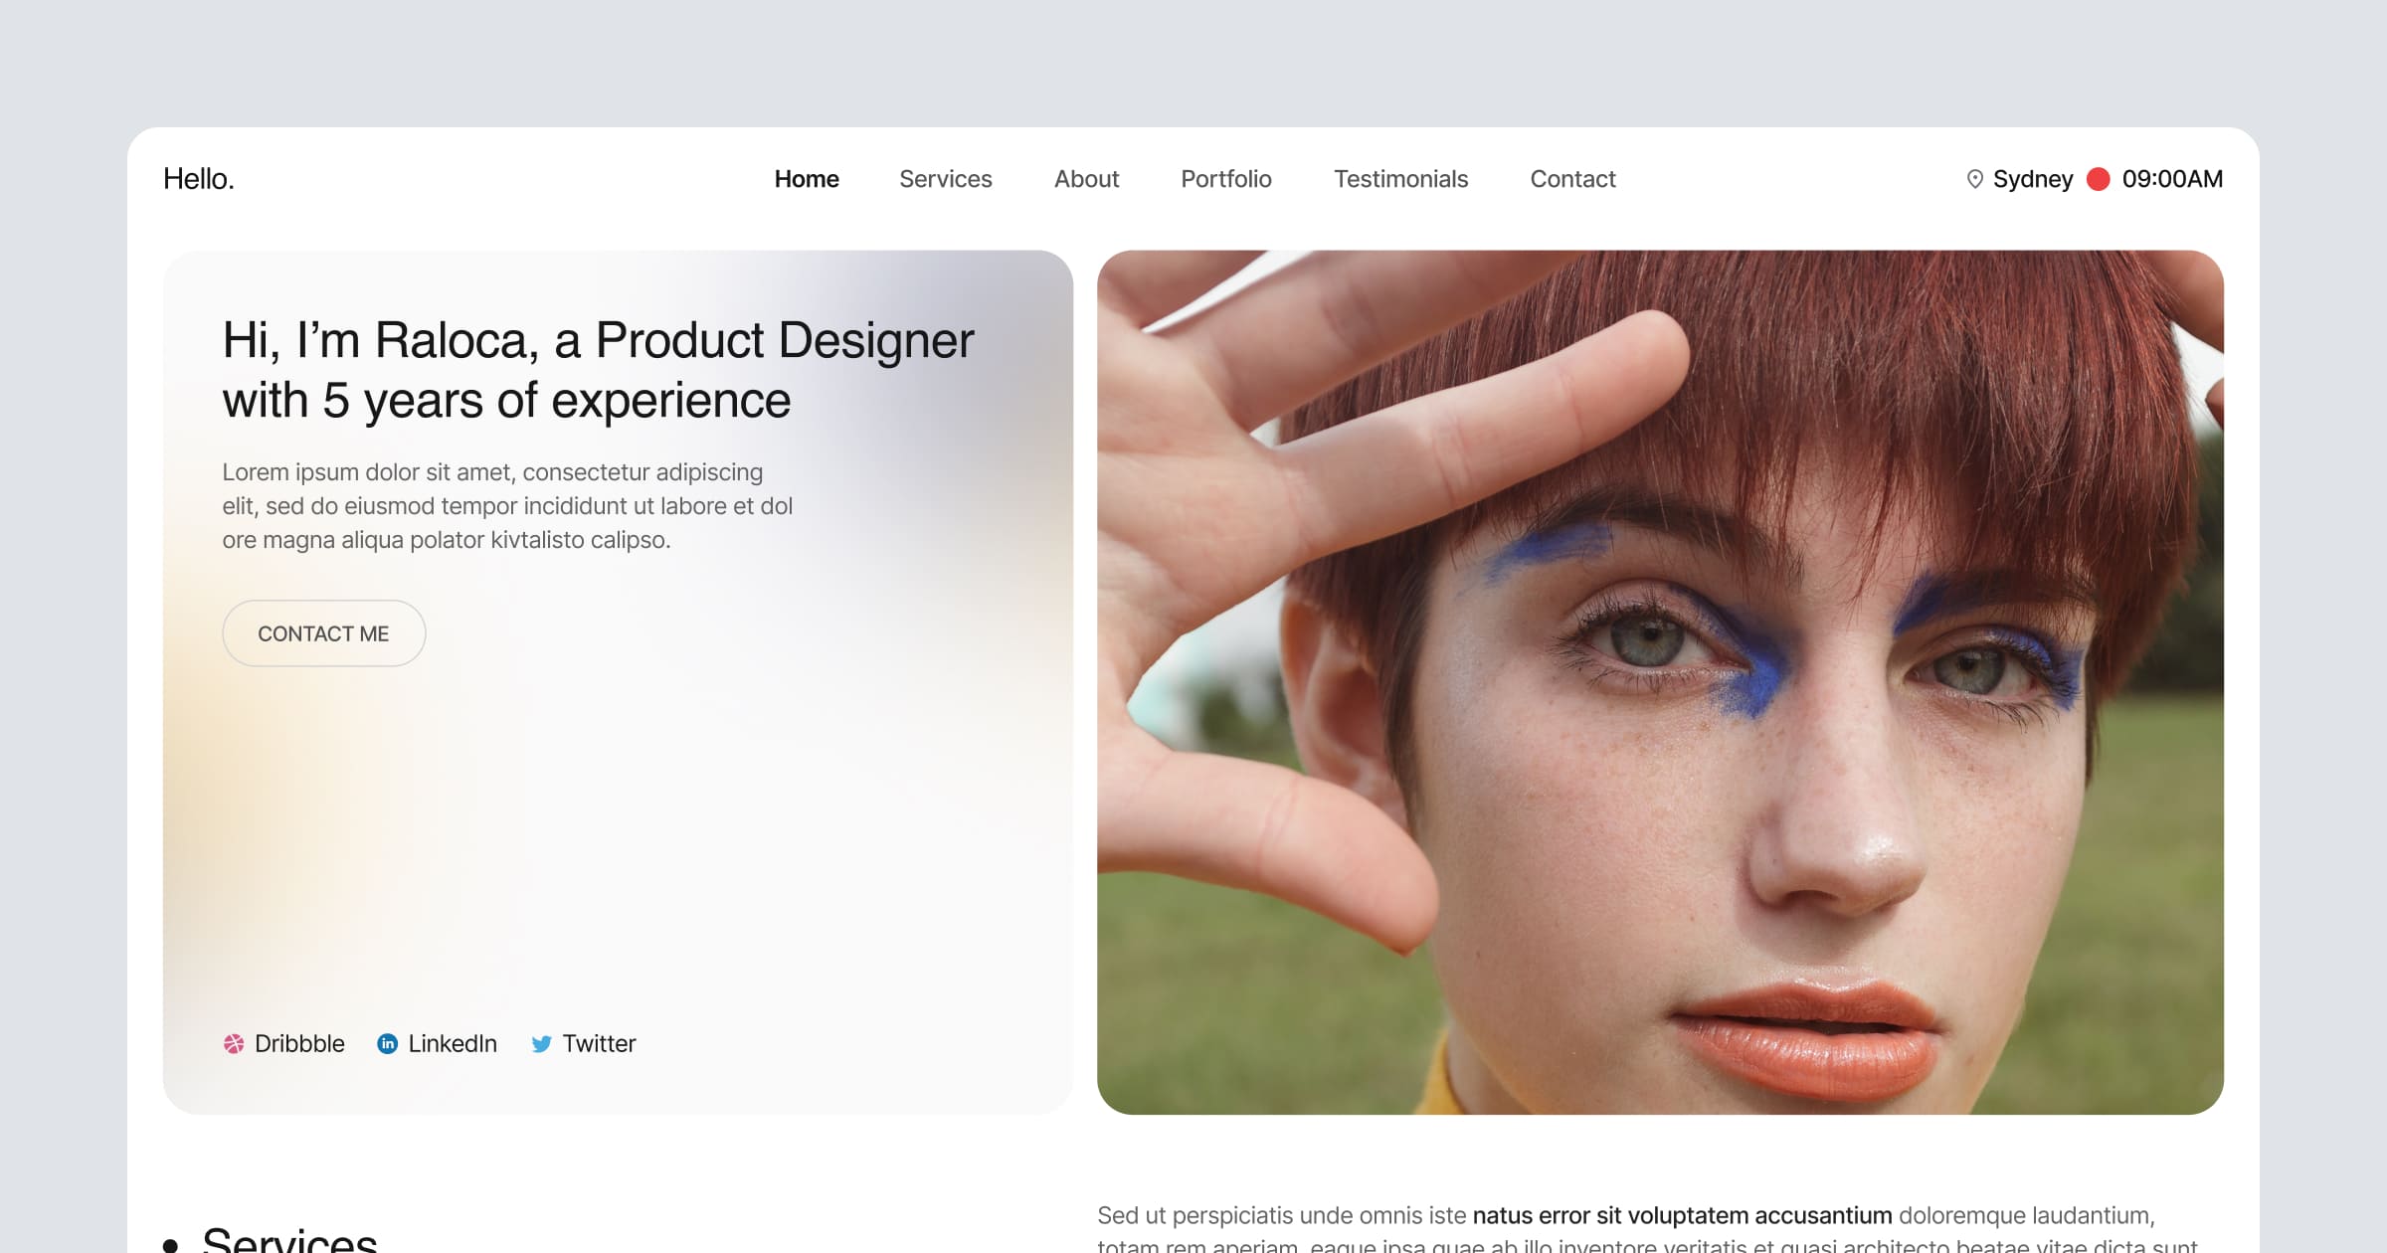The width and height of the screenshot is (2387, 1253).
Task: Open the Dribbble profile link text
Action: point(299,1043)
